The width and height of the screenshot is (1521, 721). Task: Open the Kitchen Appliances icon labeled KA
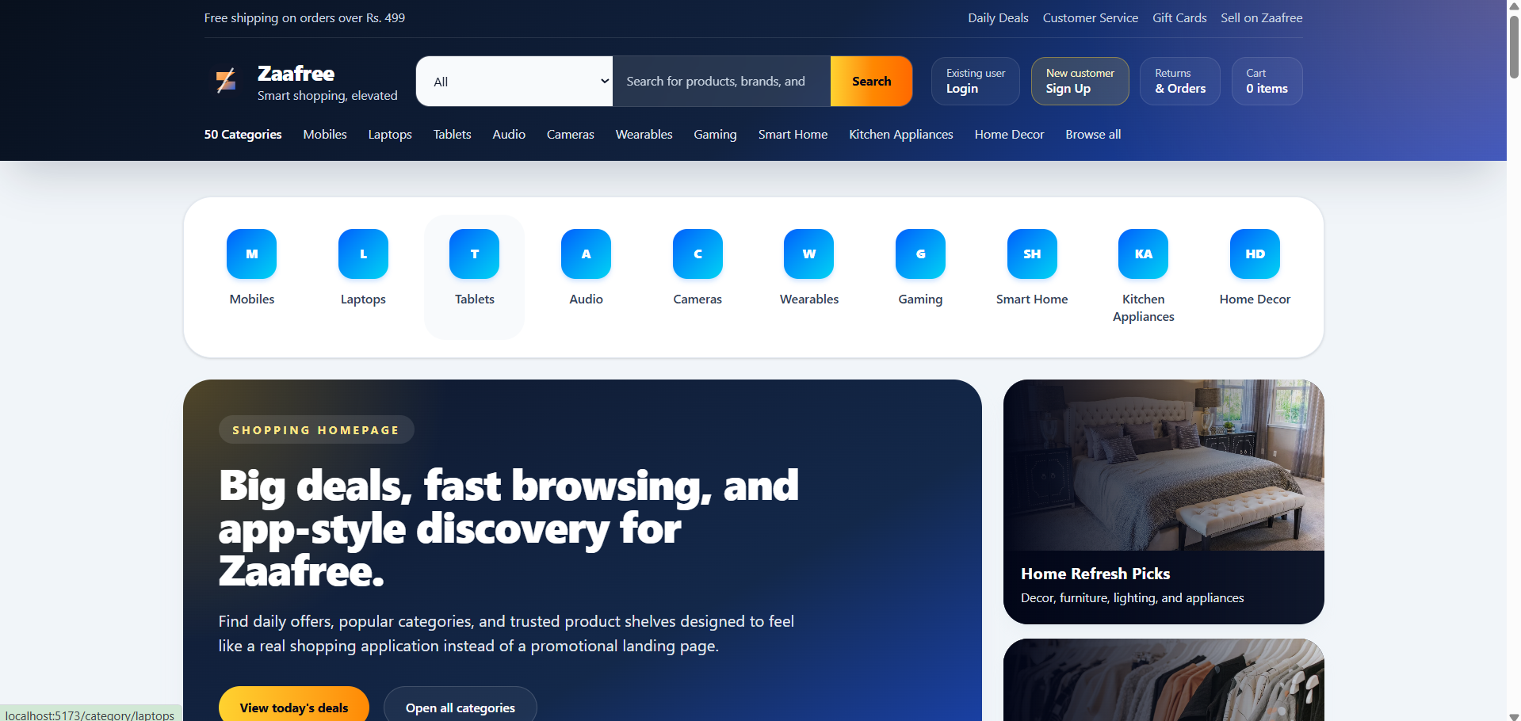point(1143,254)
